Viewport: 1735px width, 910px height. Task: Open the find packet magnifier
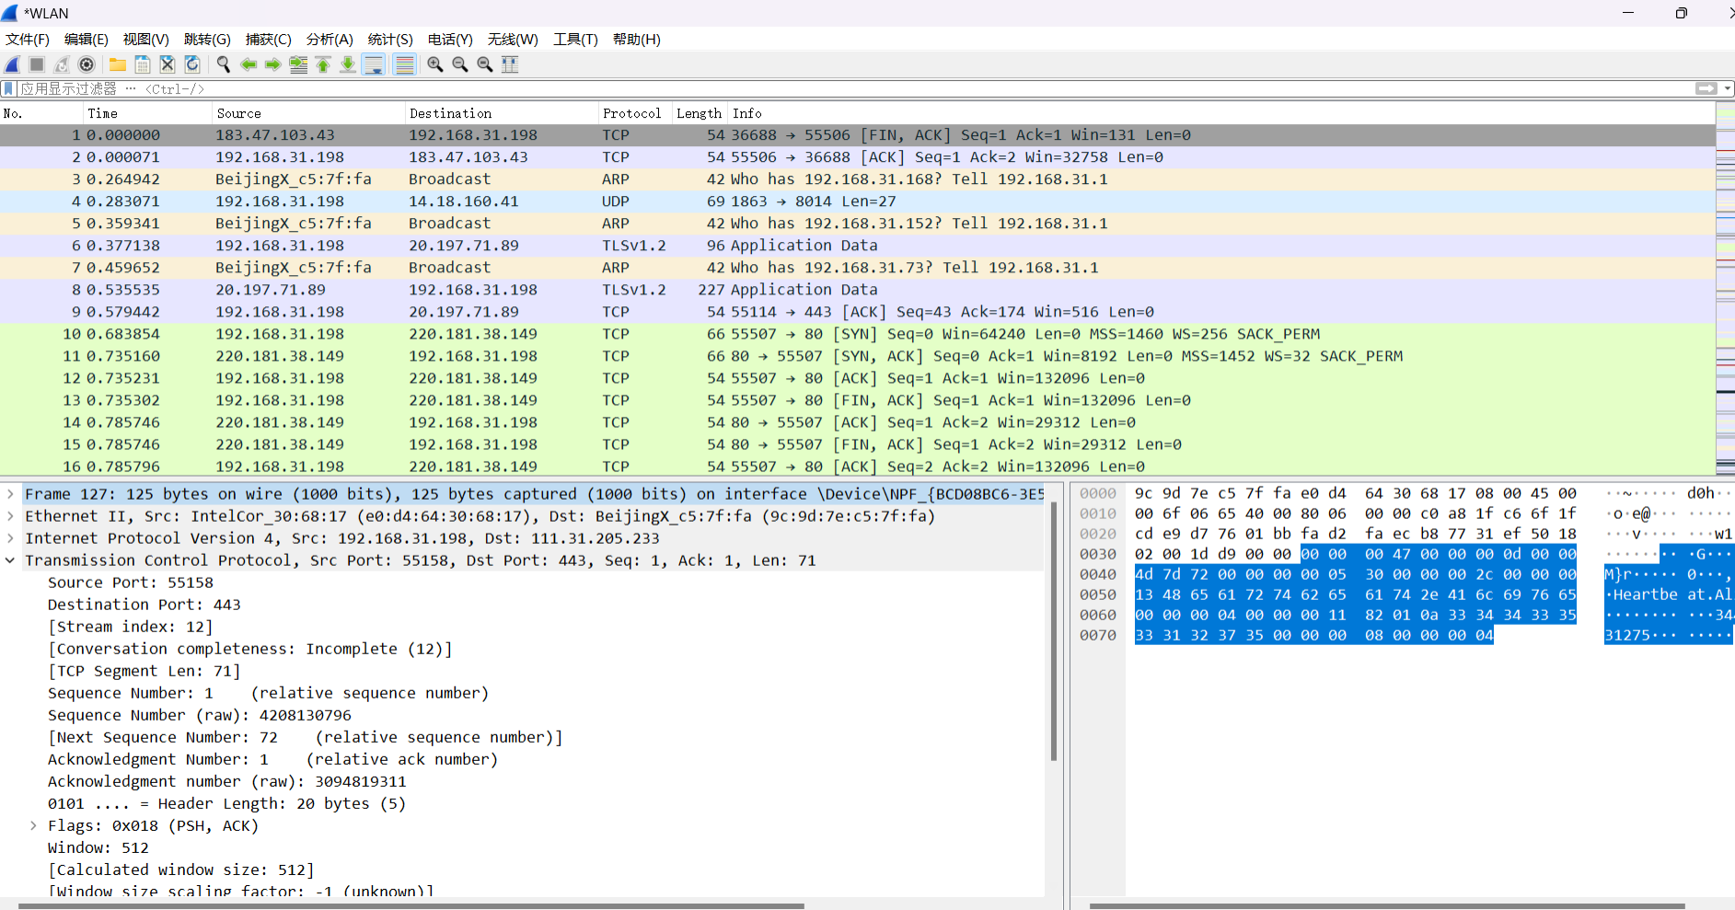pos(224,64)
